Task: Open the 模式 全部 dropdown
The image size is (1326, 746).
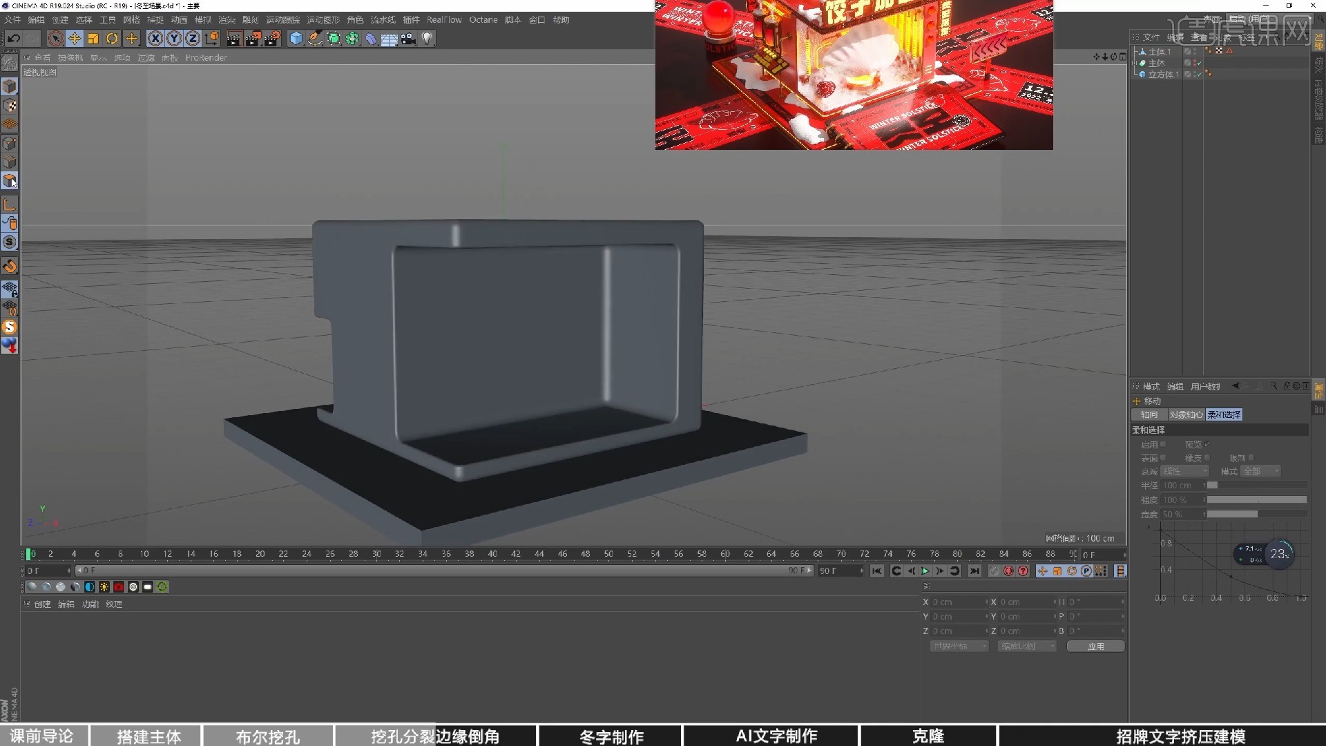Action: pyautogui.click(x=1261, y=471)
